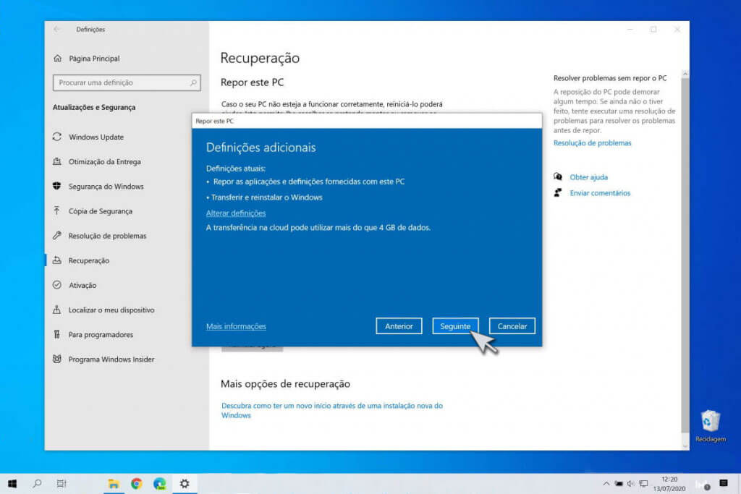Open the Mais informações link

click(x=236, y=326)
